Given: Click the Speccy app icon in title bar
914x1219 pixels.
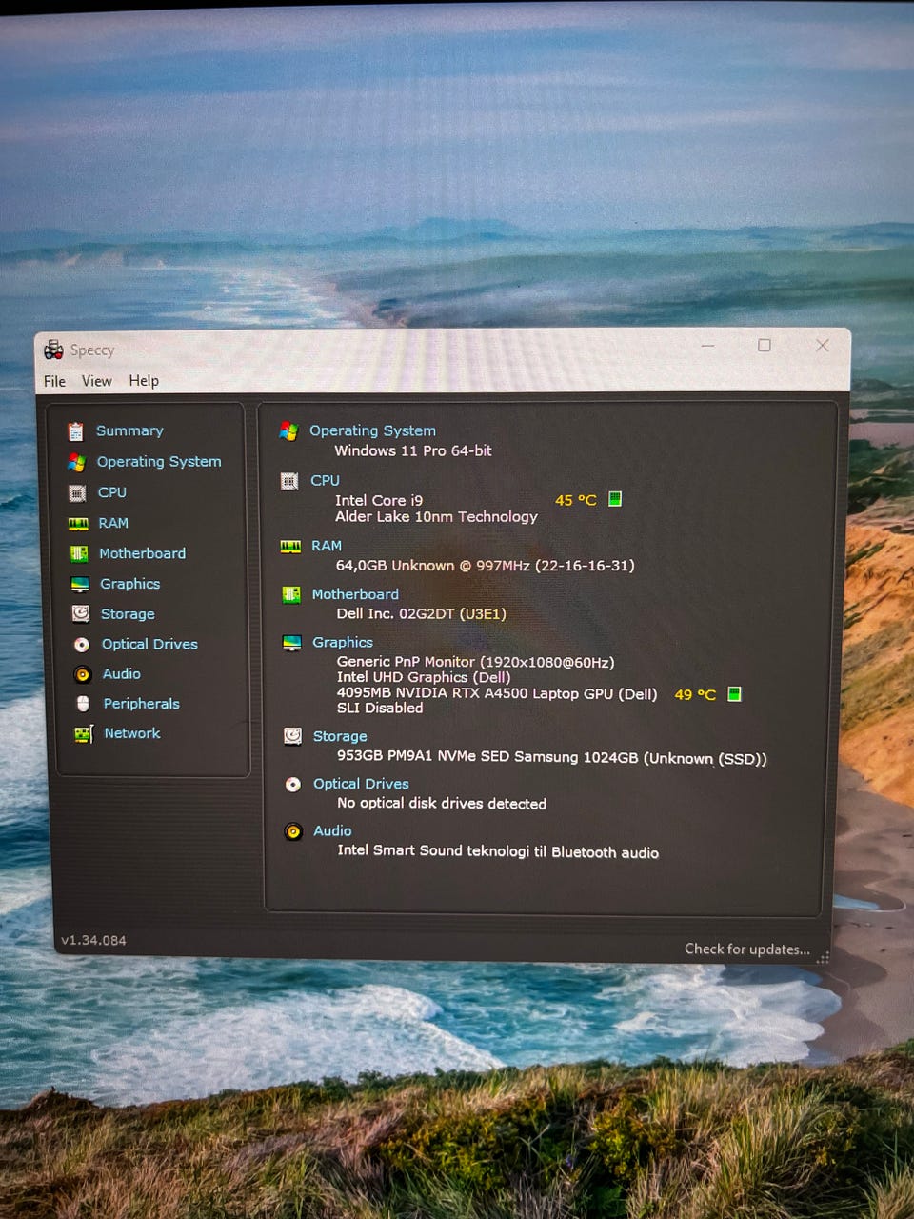Looking at the screenshot, I should [53, 350].
